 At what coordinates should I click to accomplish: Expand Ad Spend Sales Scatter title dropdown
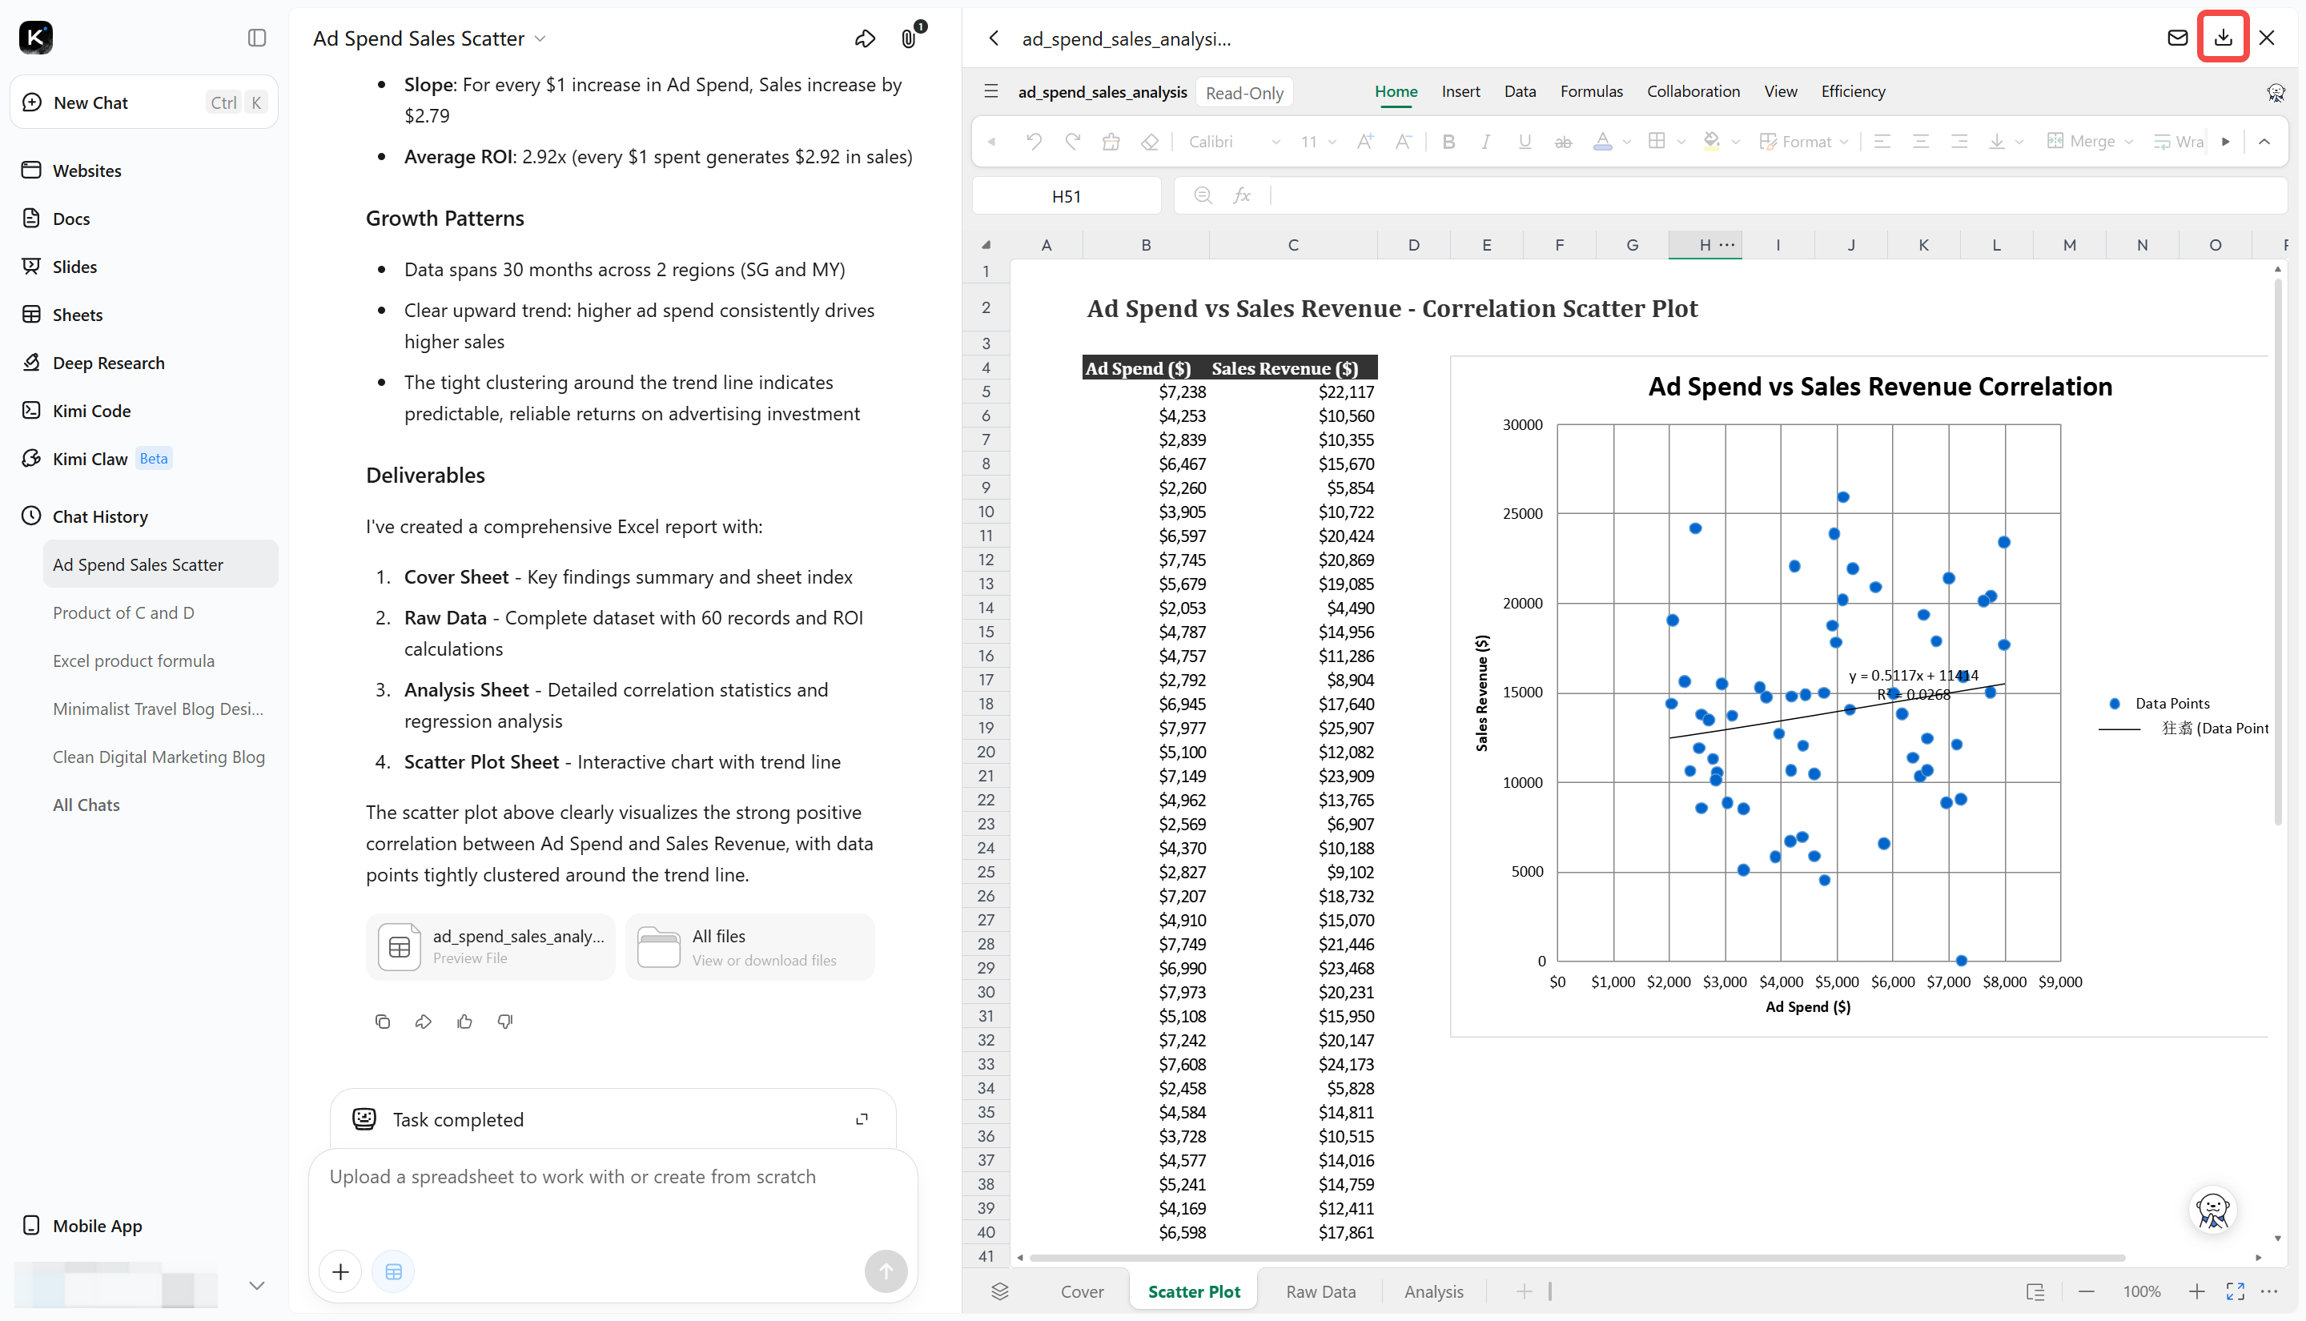pos(540,39)
